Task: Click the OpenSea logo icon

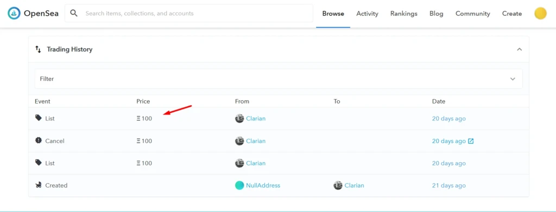Action: coord(14,14)
